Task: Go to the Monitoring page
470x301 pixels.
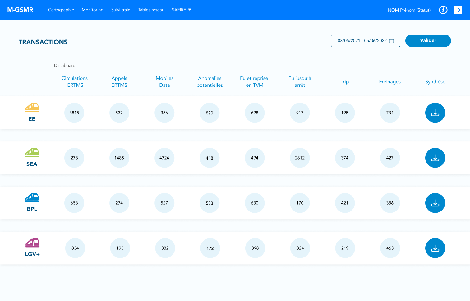Action: coord(93,10)
